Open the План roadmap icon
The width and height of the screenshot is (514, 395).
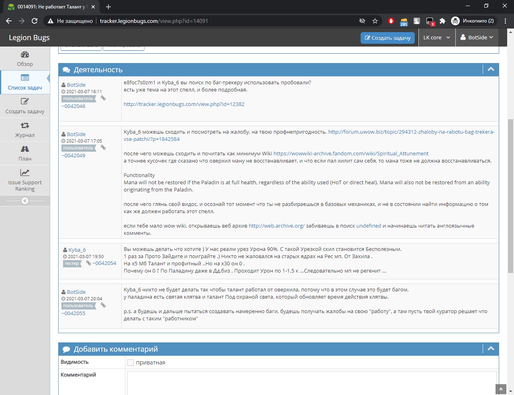tap(25, 149)
